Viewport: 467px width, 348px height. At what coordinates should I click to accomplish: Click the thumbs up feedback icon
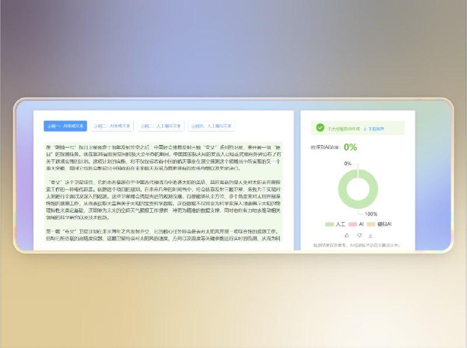347,235
